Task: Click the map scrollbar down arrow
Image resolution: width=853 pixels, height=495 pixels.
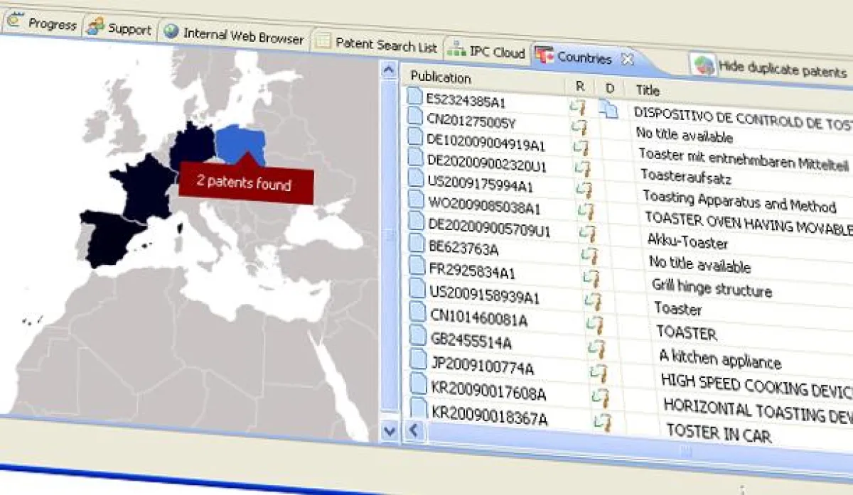Action: point(389,430)
